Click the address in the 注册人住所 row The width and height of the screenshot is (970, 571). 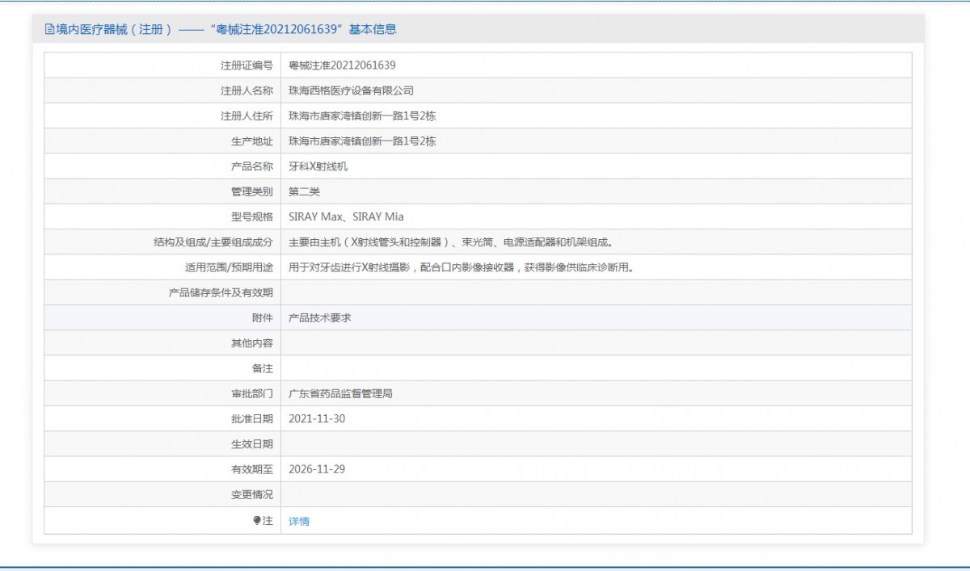(x=362, y=115)
